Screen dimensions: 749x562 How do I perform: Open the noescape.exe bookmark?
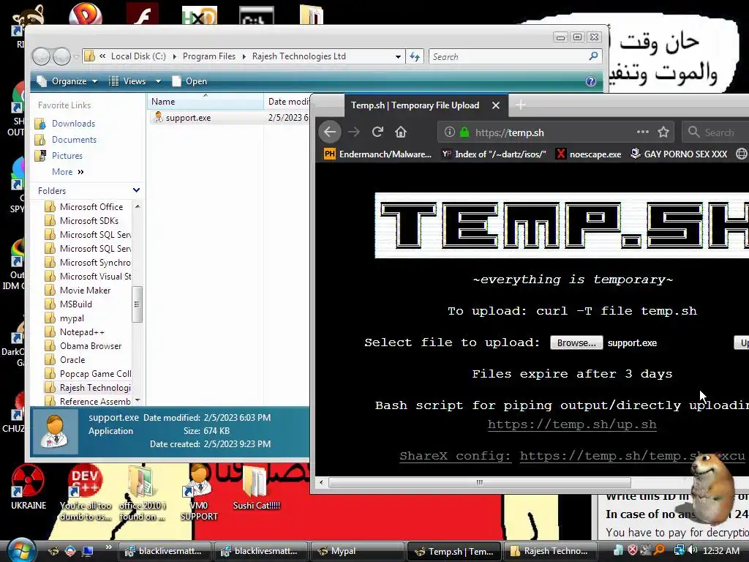click(589, 154)
